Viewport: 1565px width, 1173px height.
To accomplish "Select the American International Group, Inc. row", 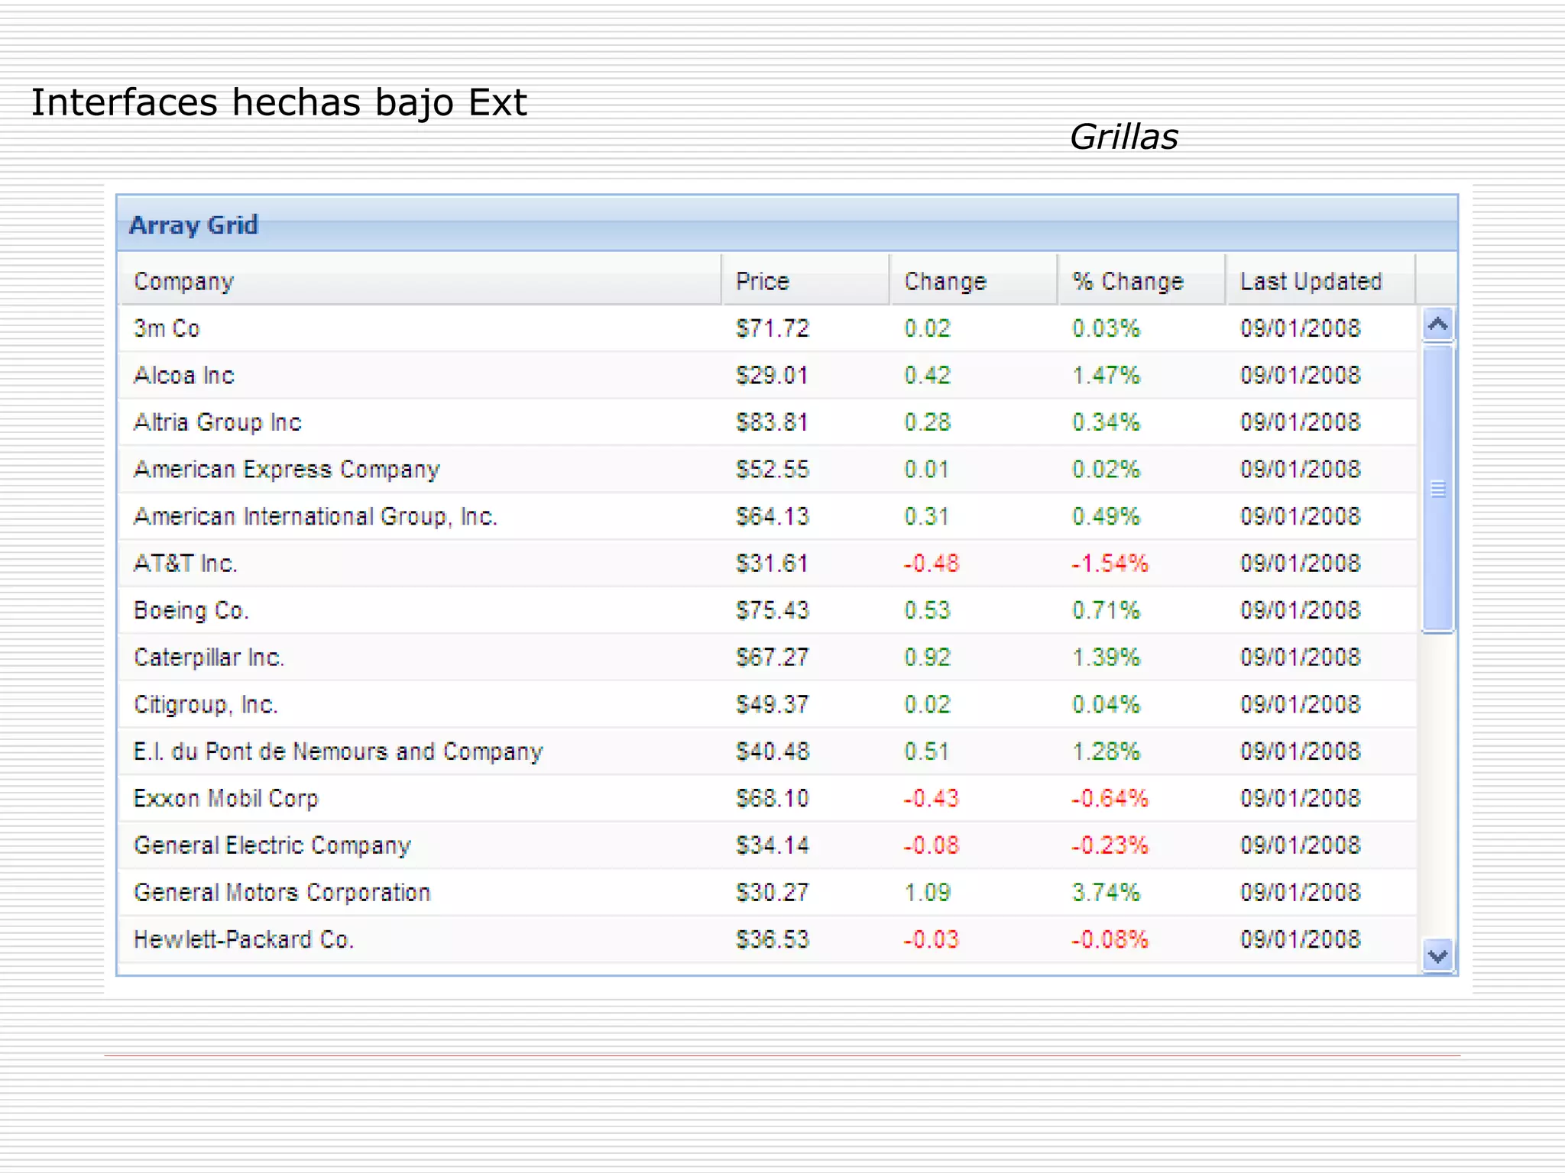I will click(x=768, y=516).
